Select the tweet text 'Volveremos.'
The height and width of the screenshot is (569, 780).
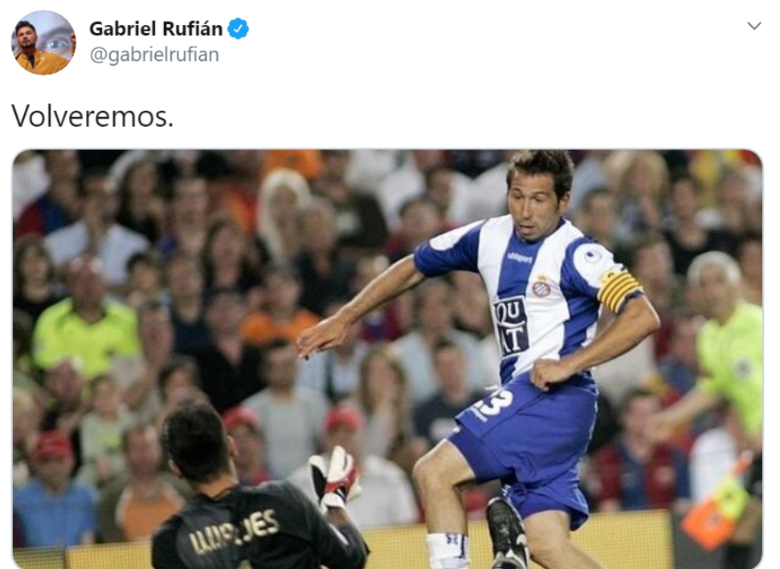92,116
